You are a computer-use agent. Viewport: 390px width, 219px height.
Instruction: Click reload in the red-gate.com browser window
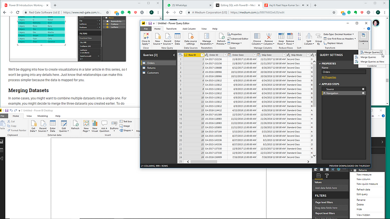pyautogui.click(x=18, y=13)
